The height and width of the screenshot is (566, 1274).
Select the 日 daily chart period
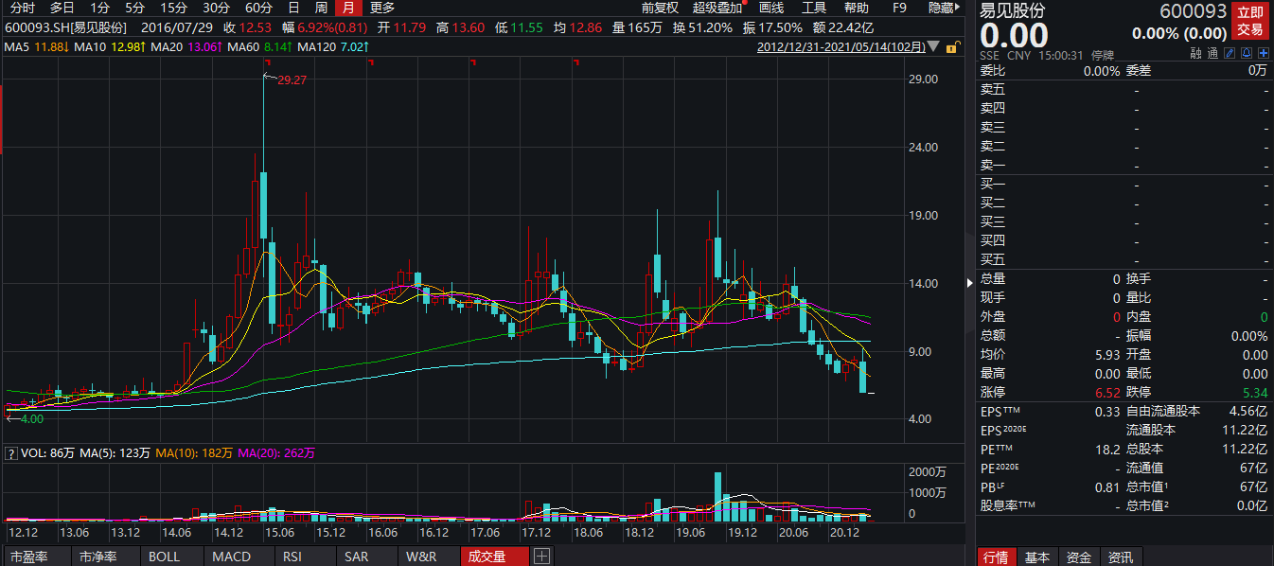point(293,8)
